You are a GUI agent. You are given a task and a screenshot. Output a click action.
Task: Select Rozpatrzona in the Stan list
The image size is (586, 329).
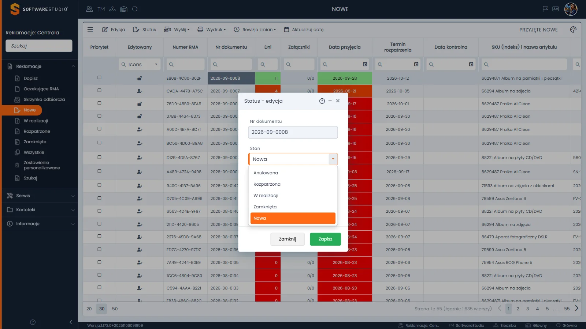click(293, 184)
